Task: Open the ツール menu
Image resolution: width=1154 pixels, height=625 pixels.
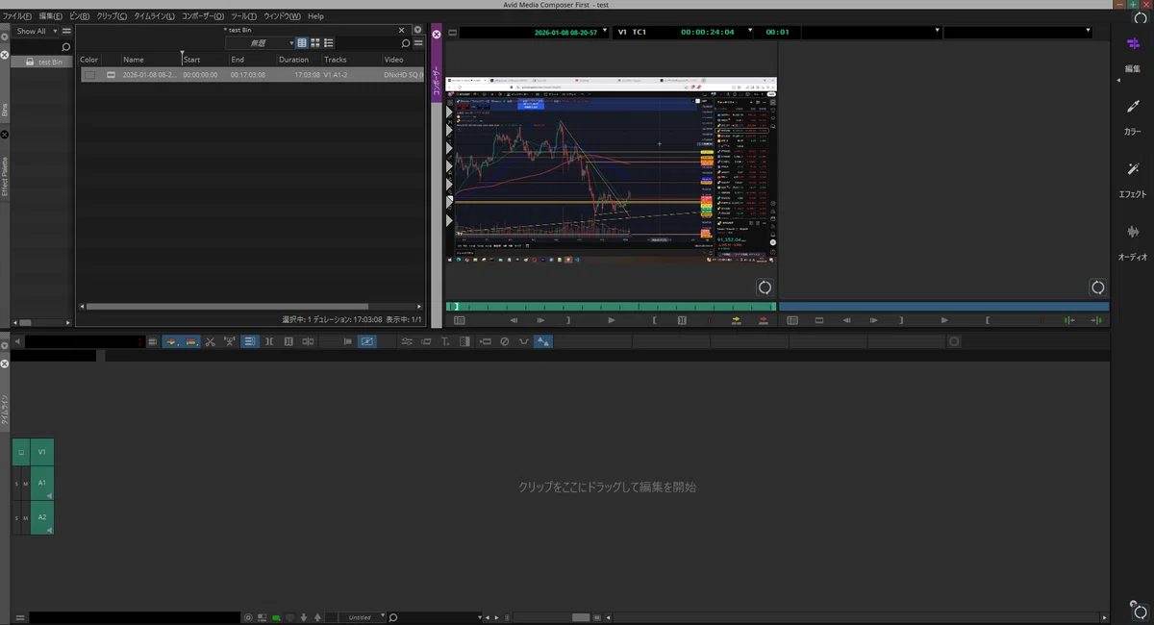Action: pyautogui.click(x=243, y=16)
